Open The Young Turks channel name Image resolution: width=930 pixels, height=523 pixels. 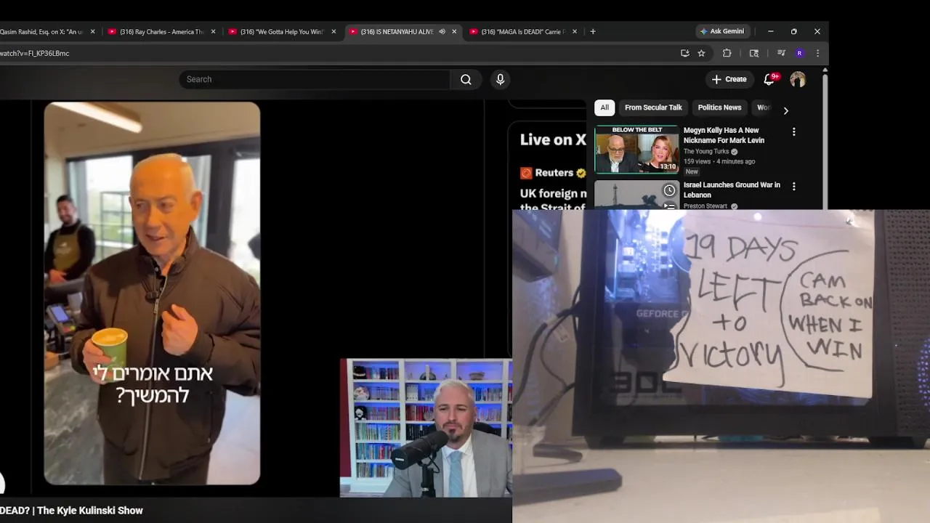(x=706, y=152)
